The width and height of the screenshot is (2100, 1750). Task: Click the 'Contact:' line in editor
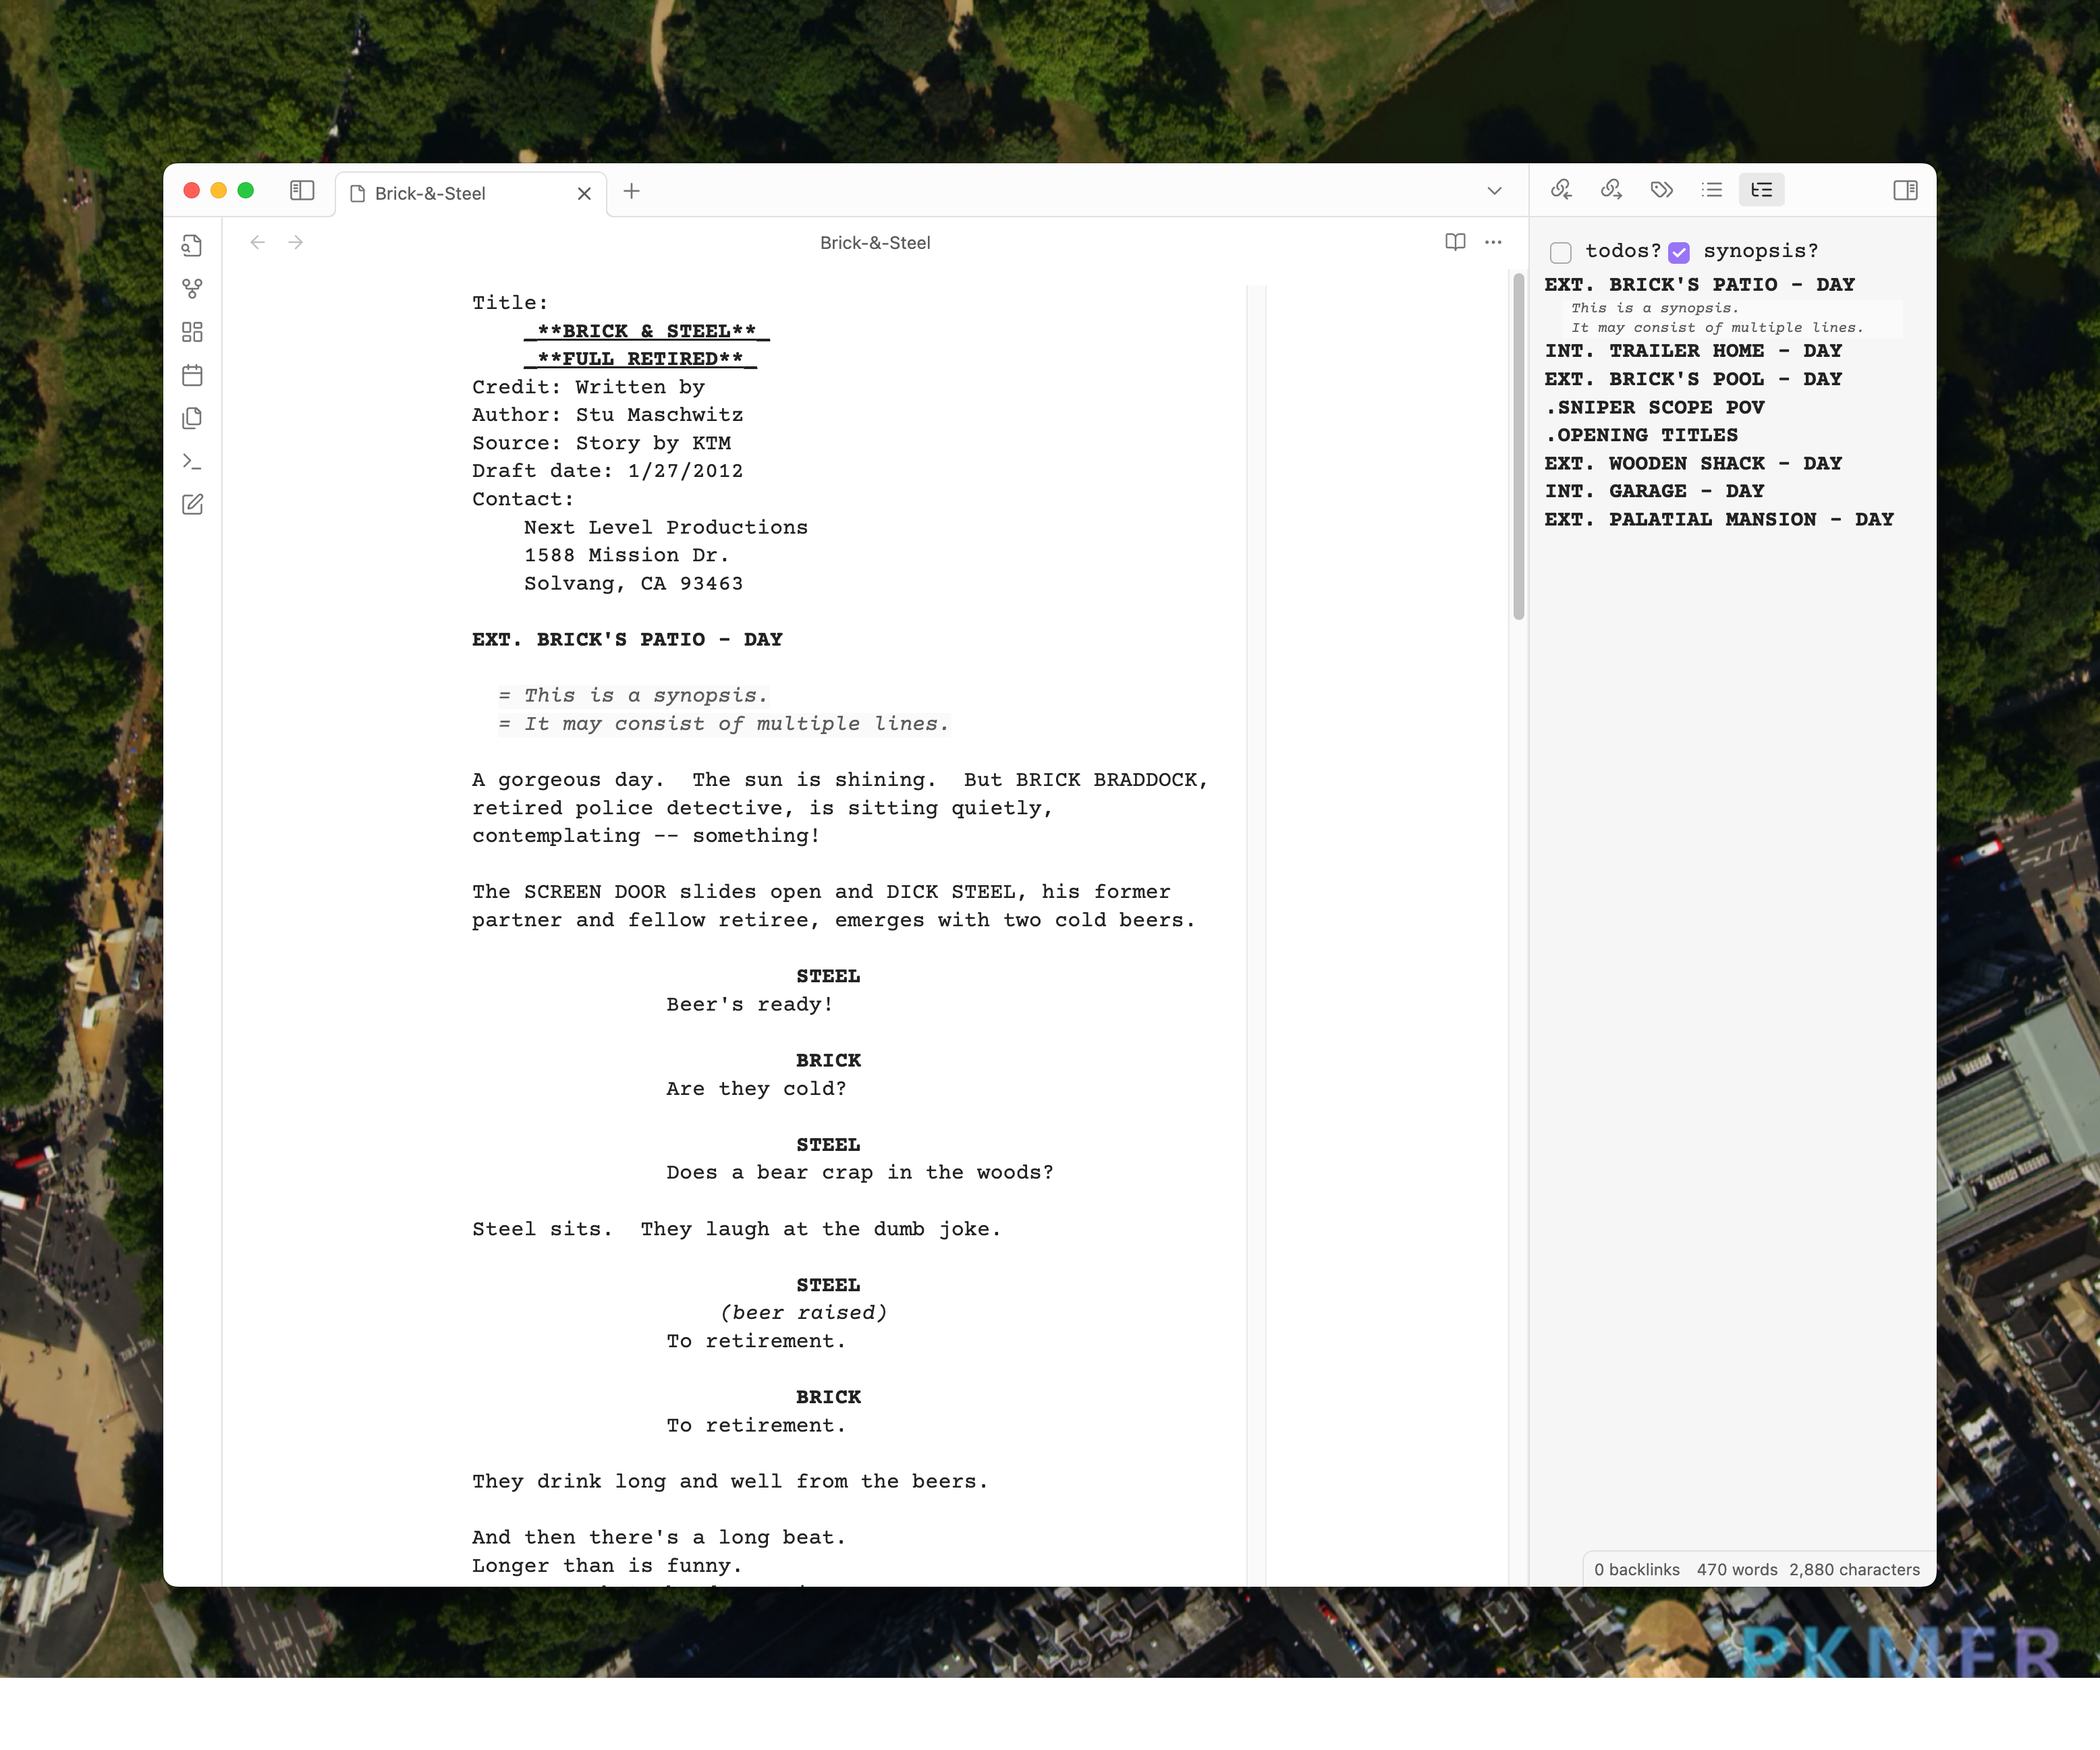point(523,499)
